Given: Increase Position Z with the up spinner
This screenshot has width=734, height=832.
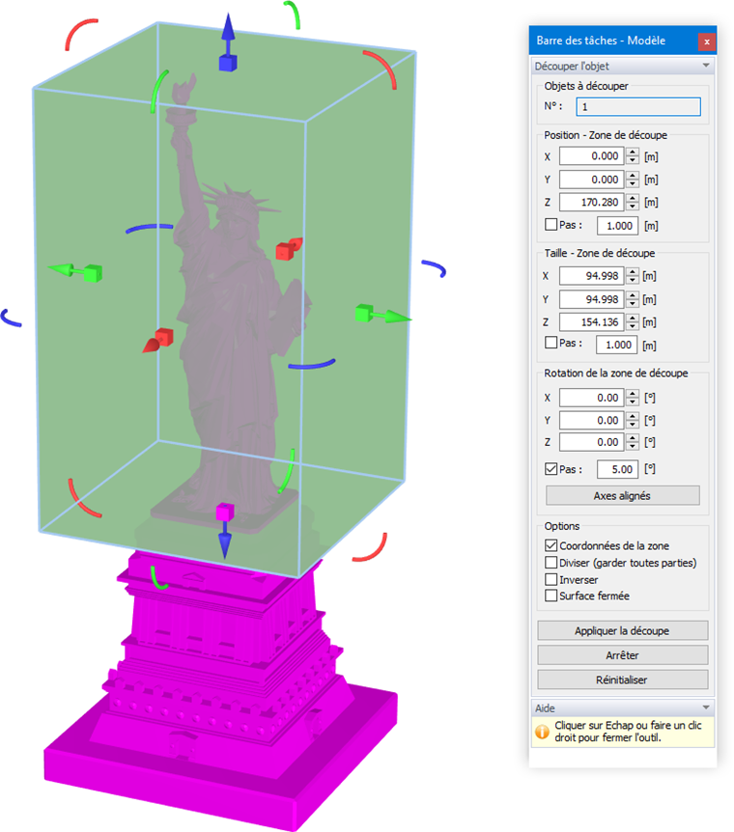Looking at the screenshot, I should 632,198.
